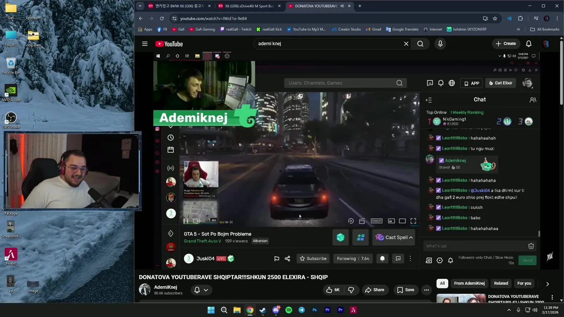Start voice search with the microphone
Screen dimensions: 564x317
440,44
